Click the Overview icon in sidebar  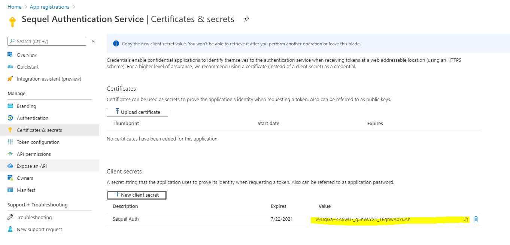(x=10, y=55)
